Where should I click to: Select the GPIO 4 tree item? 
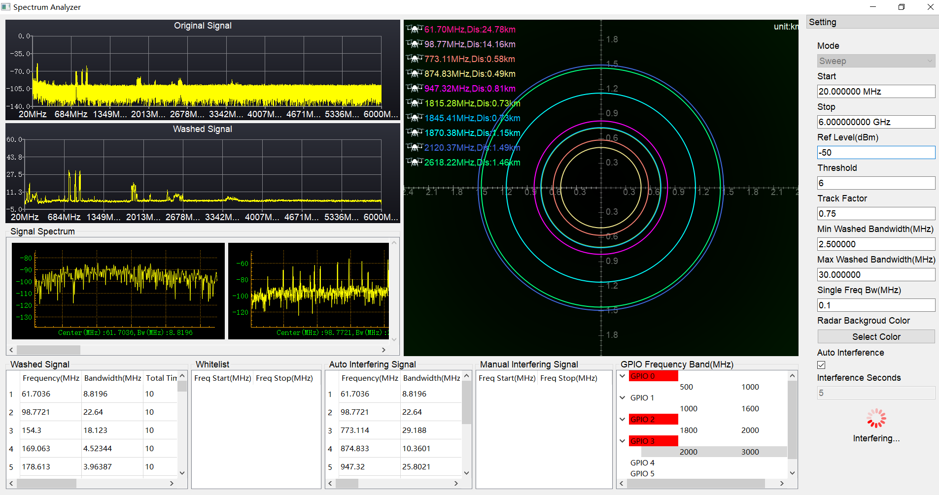tap(642, 462)
